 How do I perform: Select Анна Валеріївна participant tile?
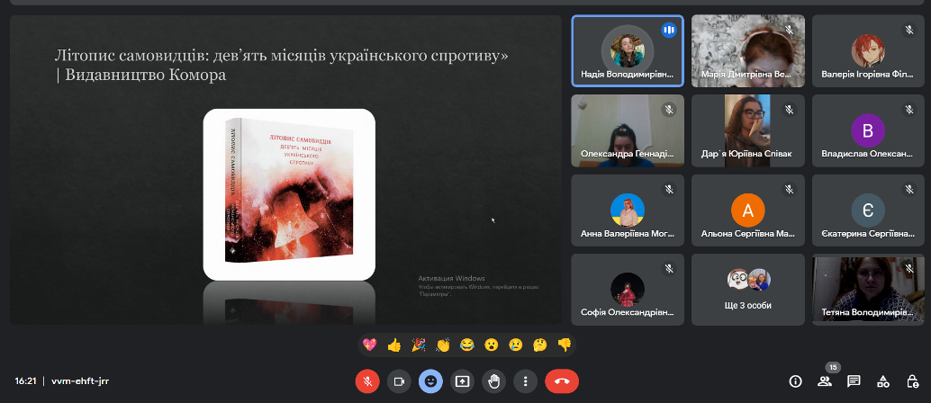[x=628, y=210]
